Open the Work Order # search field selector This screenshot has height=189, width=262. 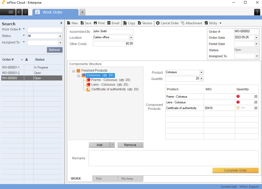(24, 29)
